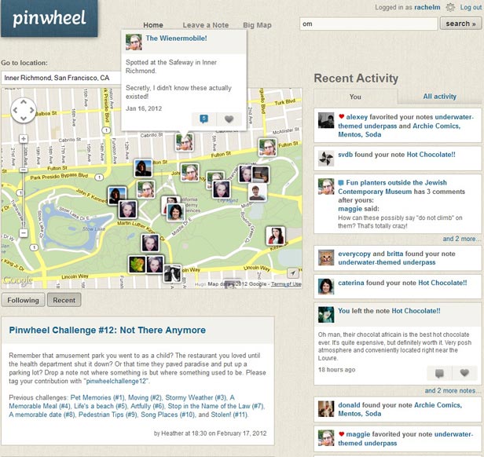This screenshot has height=457, width=484.
Task: Click the comment bubble icon in Wienermobile popup
Action: pos(203,119)
